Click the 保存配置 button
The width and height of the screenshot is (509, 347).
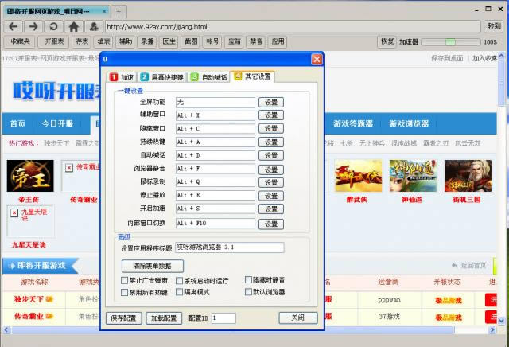[123, 318]
